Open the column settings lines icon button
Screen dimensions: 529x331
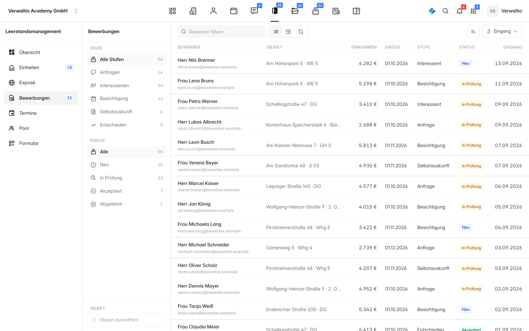473,32
